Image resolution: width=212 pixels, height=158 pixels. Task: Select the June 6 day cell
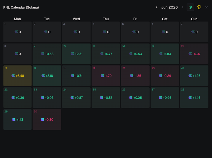click(x=165, y=32)
